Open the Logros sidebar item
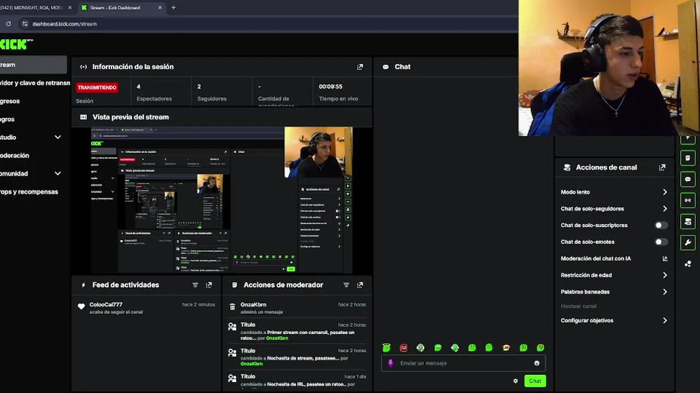 tap(7, 119)
